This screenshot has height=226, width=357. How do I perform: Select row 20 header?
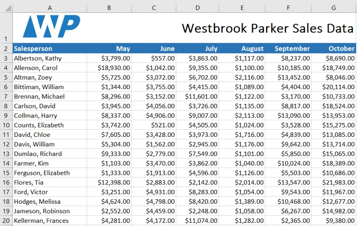pos(6,221)
